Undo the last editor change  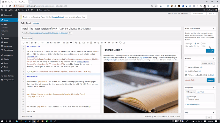(23, 43)
